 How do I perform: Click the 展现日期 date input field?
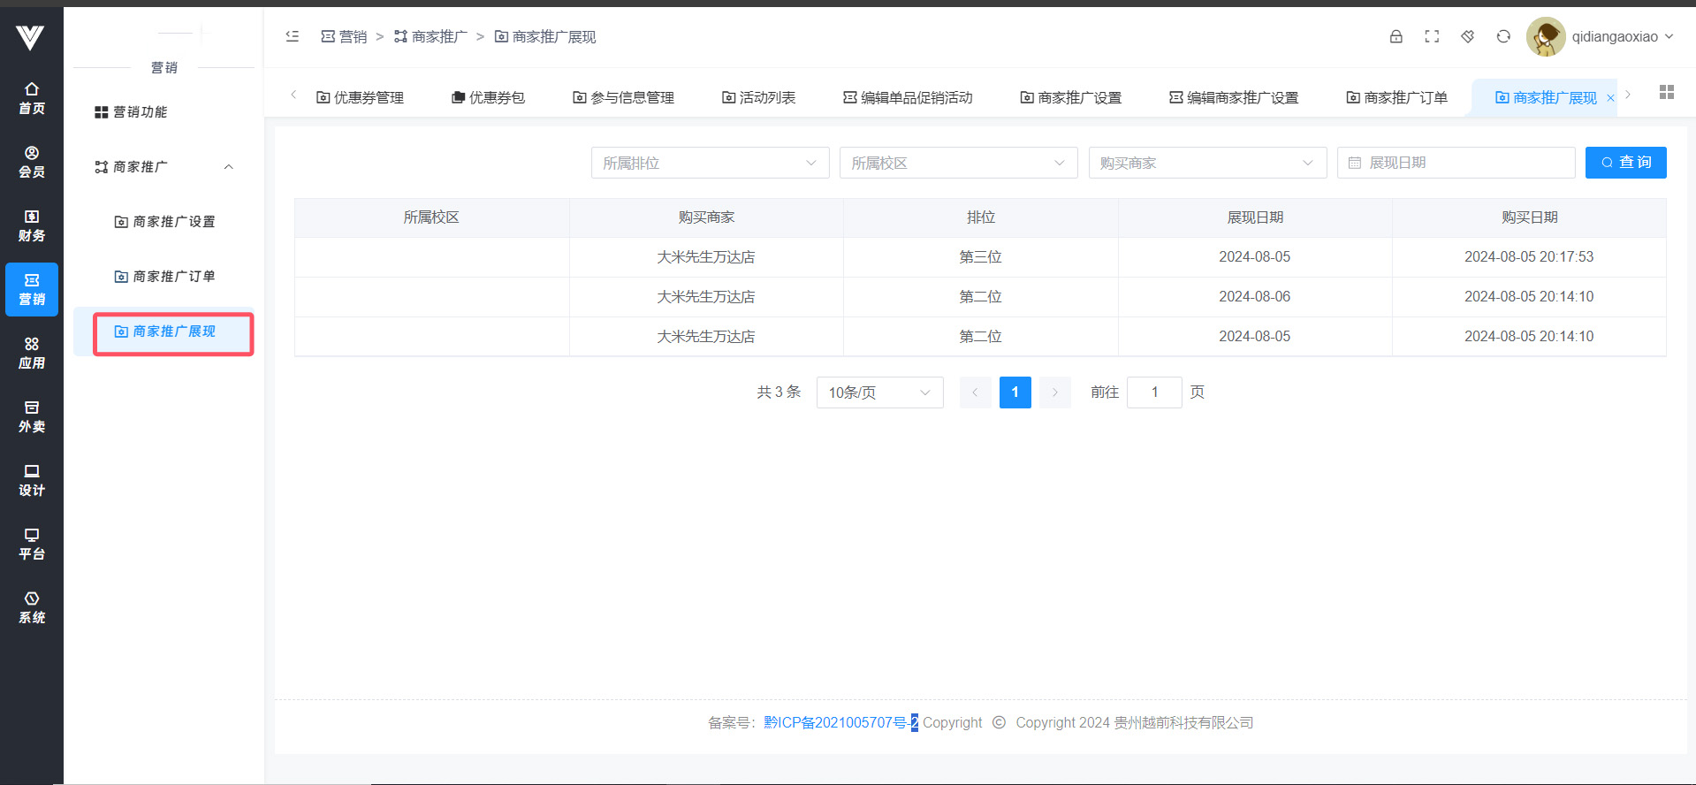(x=1456, y=163)
